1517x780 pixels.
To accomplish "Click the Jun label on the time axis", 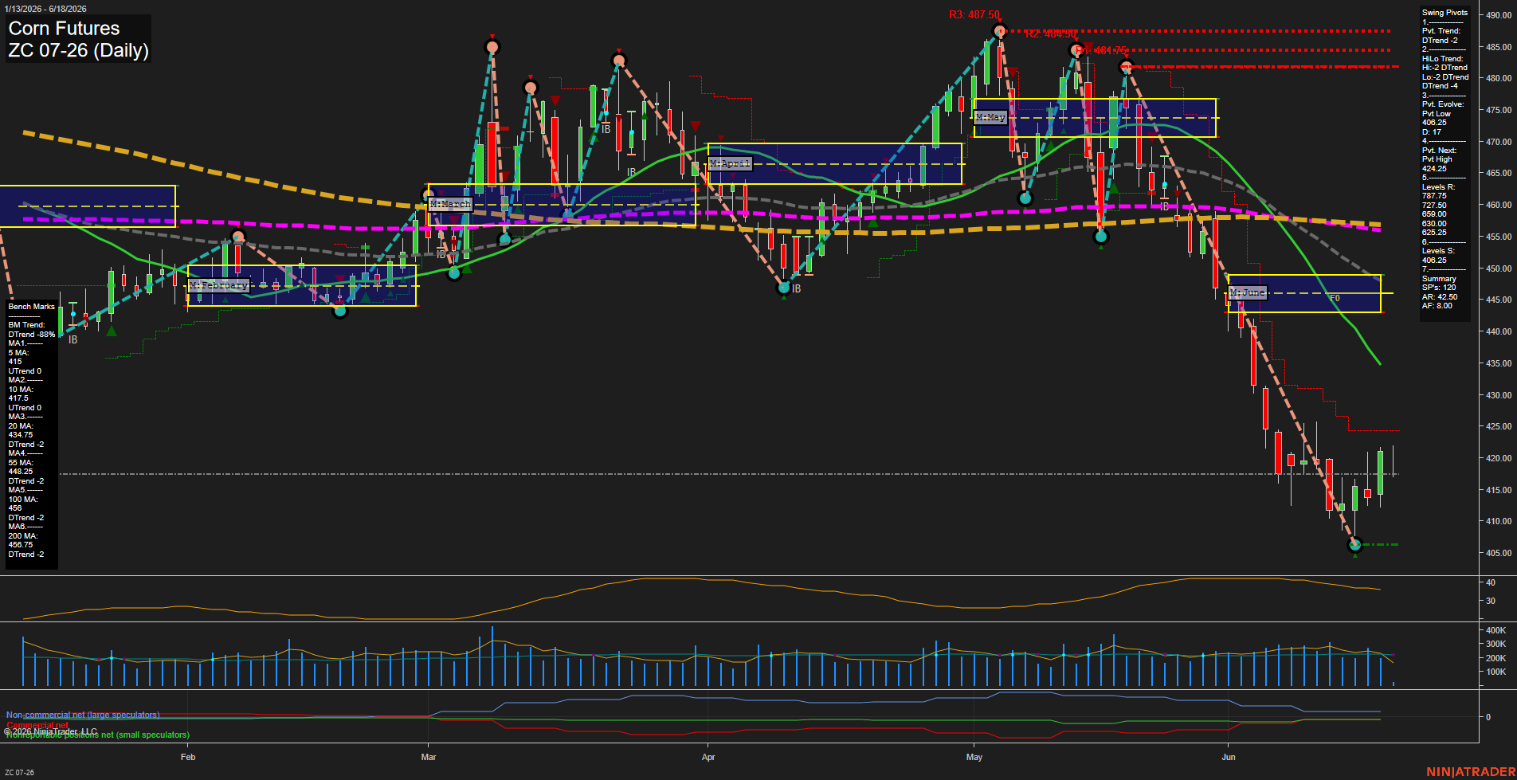I will [x=1229, y=757].
